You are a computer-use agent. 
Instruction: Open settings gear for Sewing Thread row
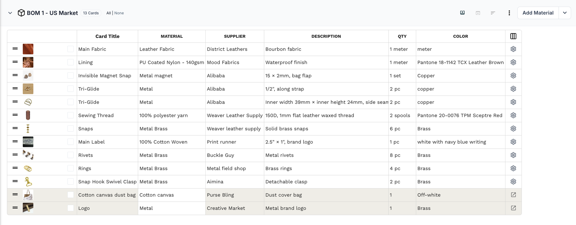click(x=513, y=115)
